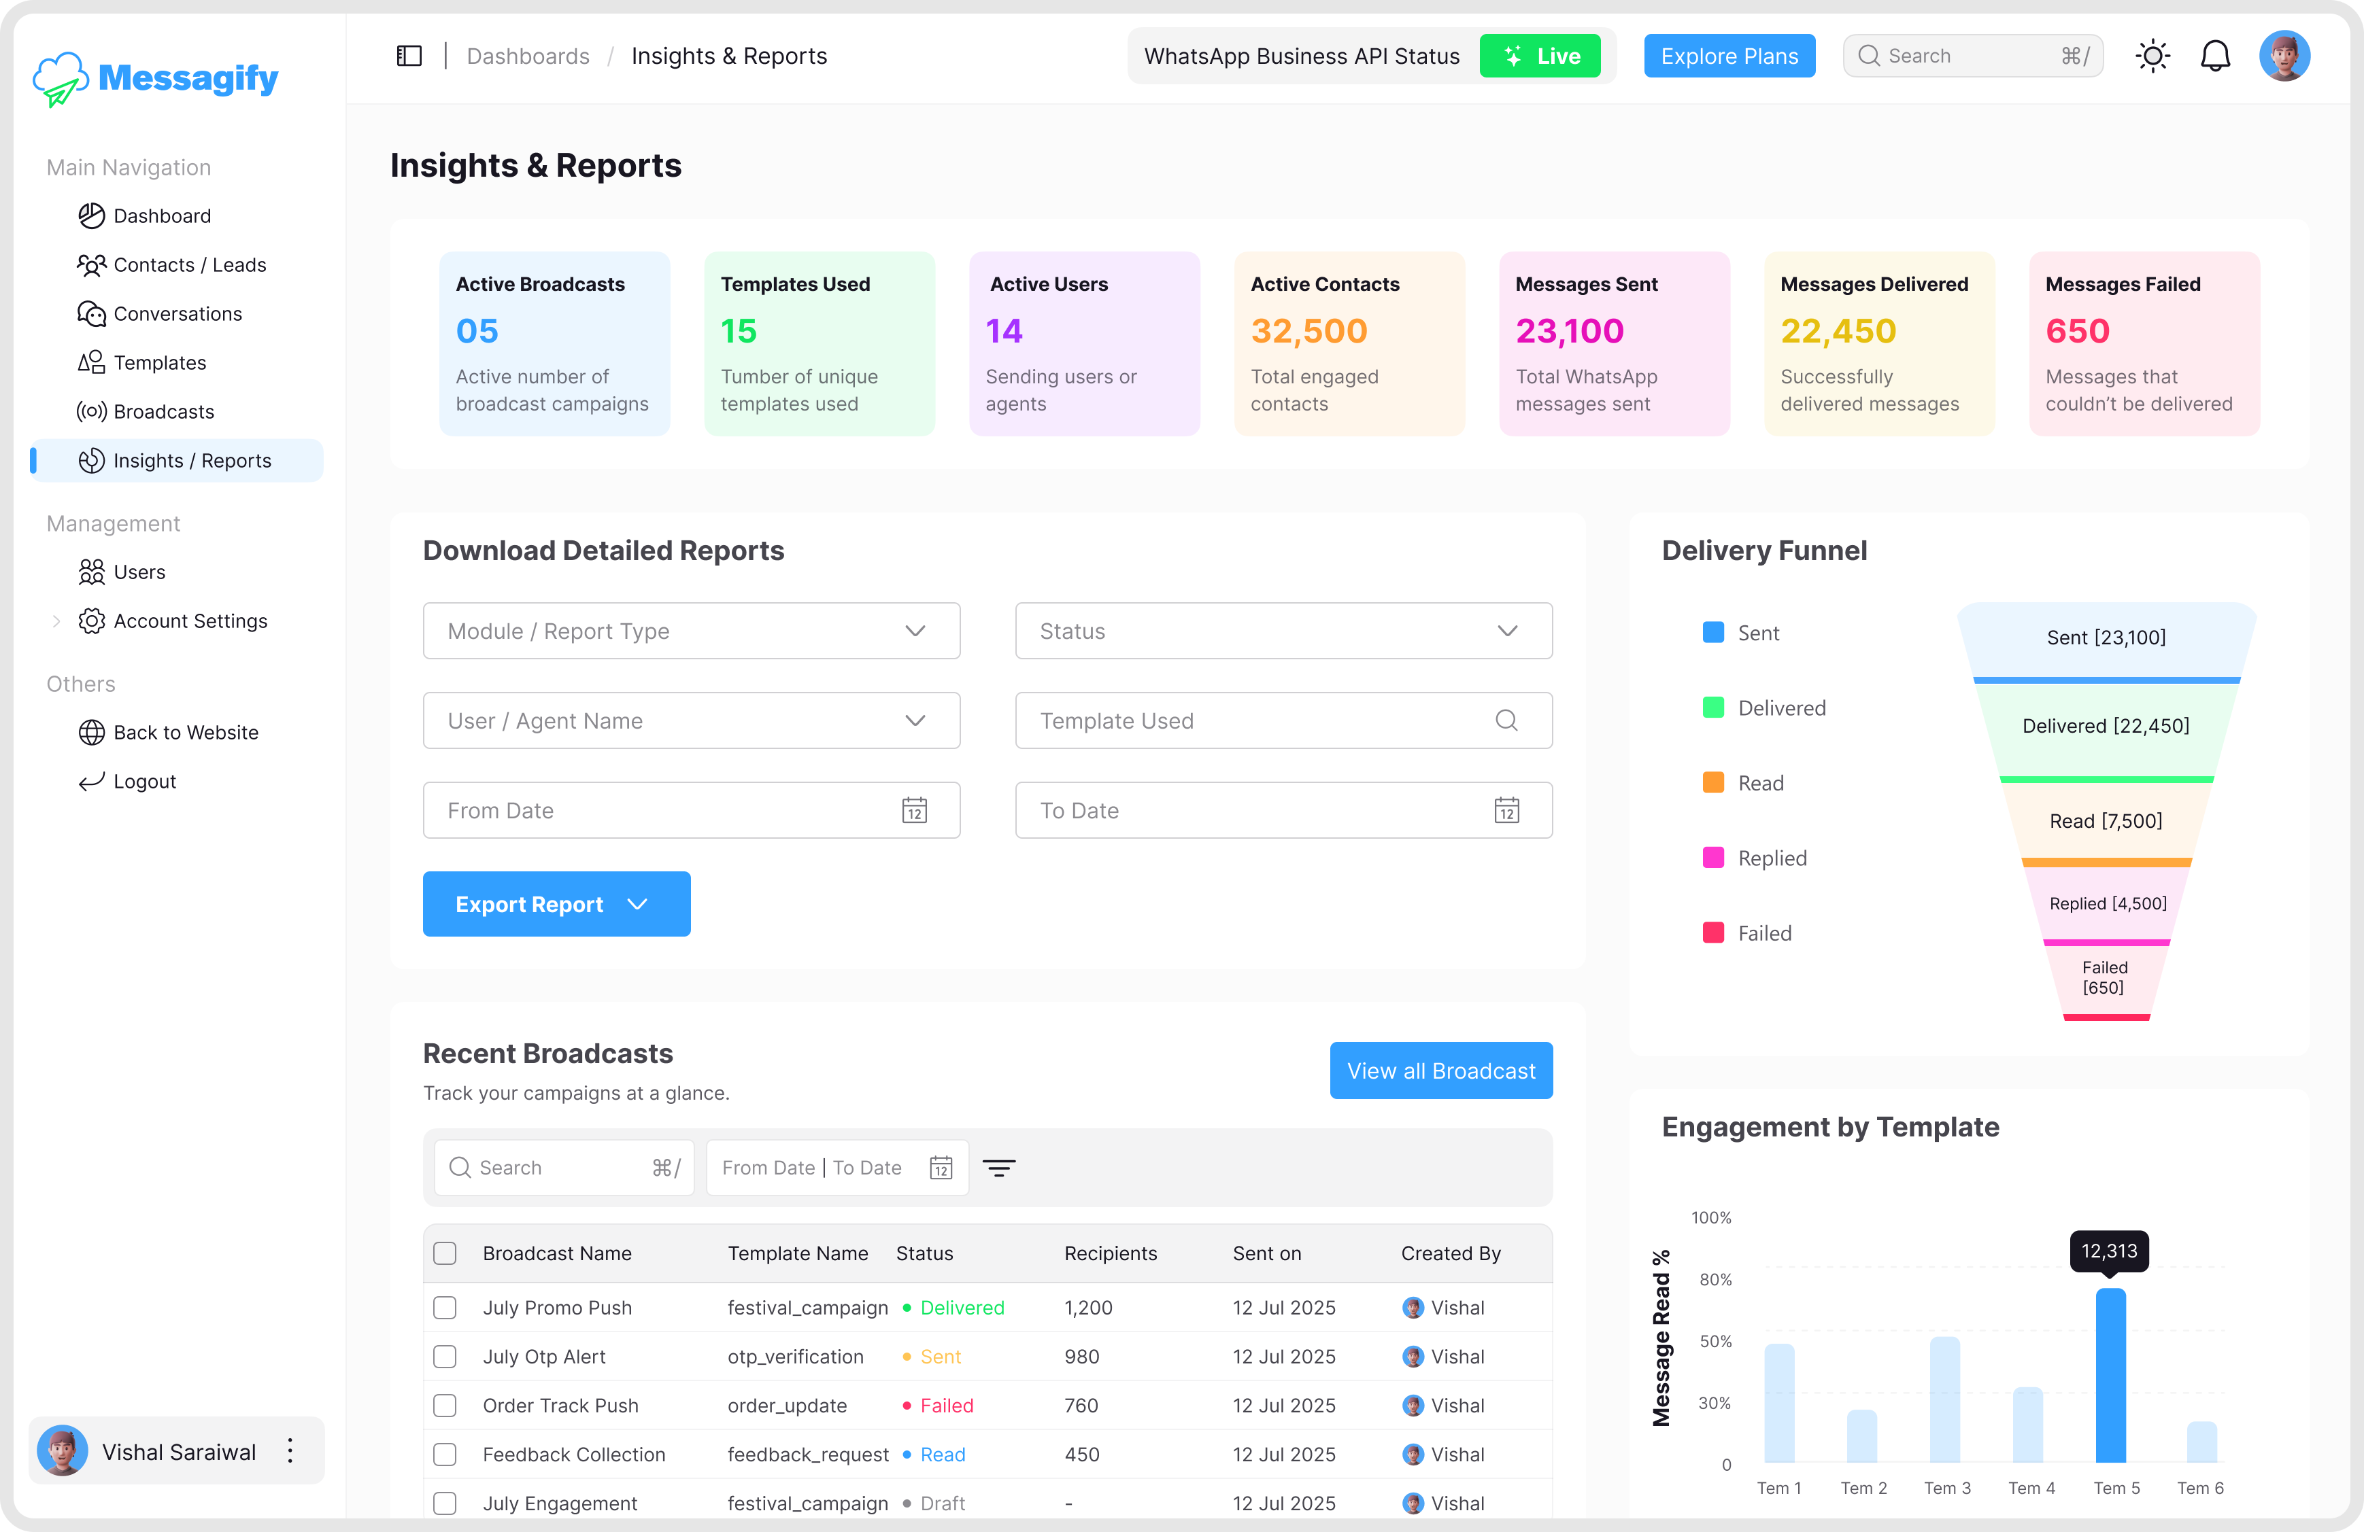
Task: Click the Replied pink legend swatch
Action: tap(1712, 858)
